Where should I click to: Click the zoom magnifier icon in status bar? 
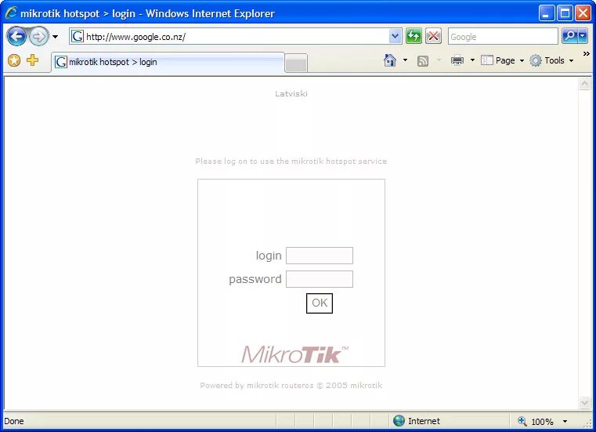[522, 421]
